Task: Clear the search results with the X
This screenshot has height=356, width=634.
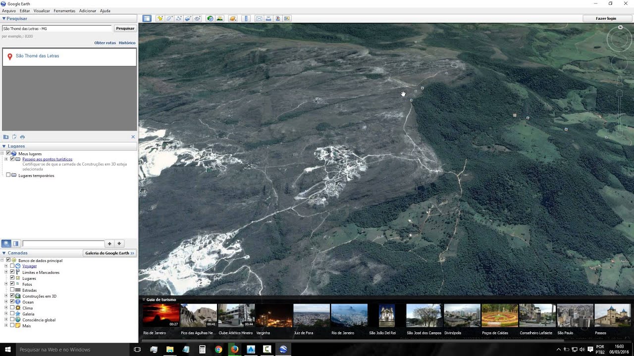Action: 133,137
